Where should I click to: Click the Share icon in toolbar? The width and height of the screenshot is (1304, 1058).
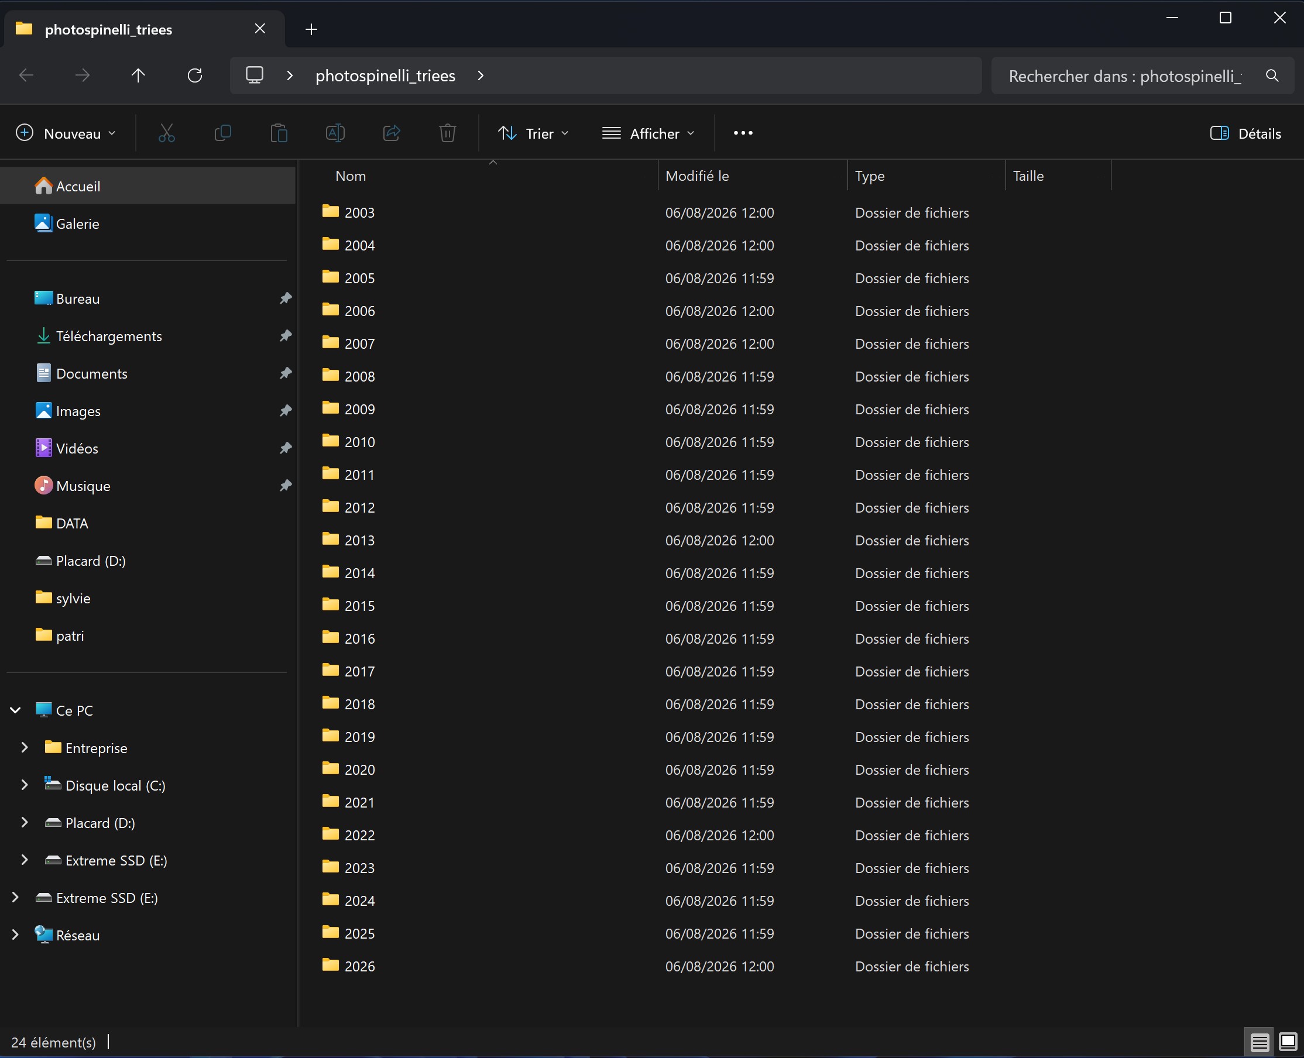392,133
